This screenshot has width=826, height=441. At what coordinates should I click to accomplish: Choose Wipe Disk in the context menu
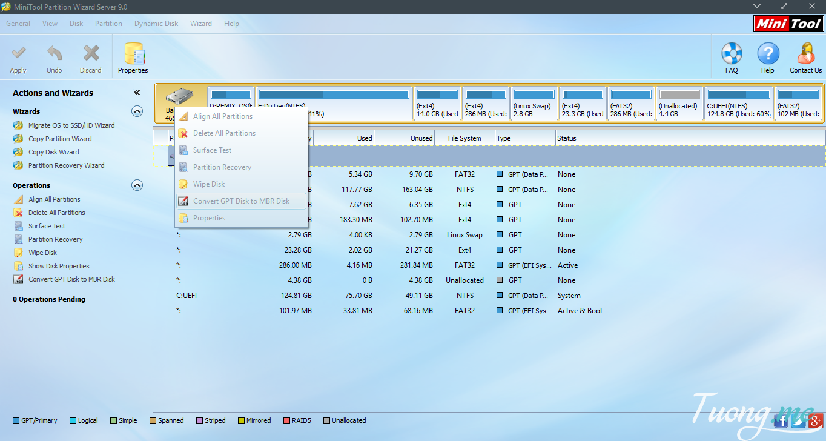point(241,184)
